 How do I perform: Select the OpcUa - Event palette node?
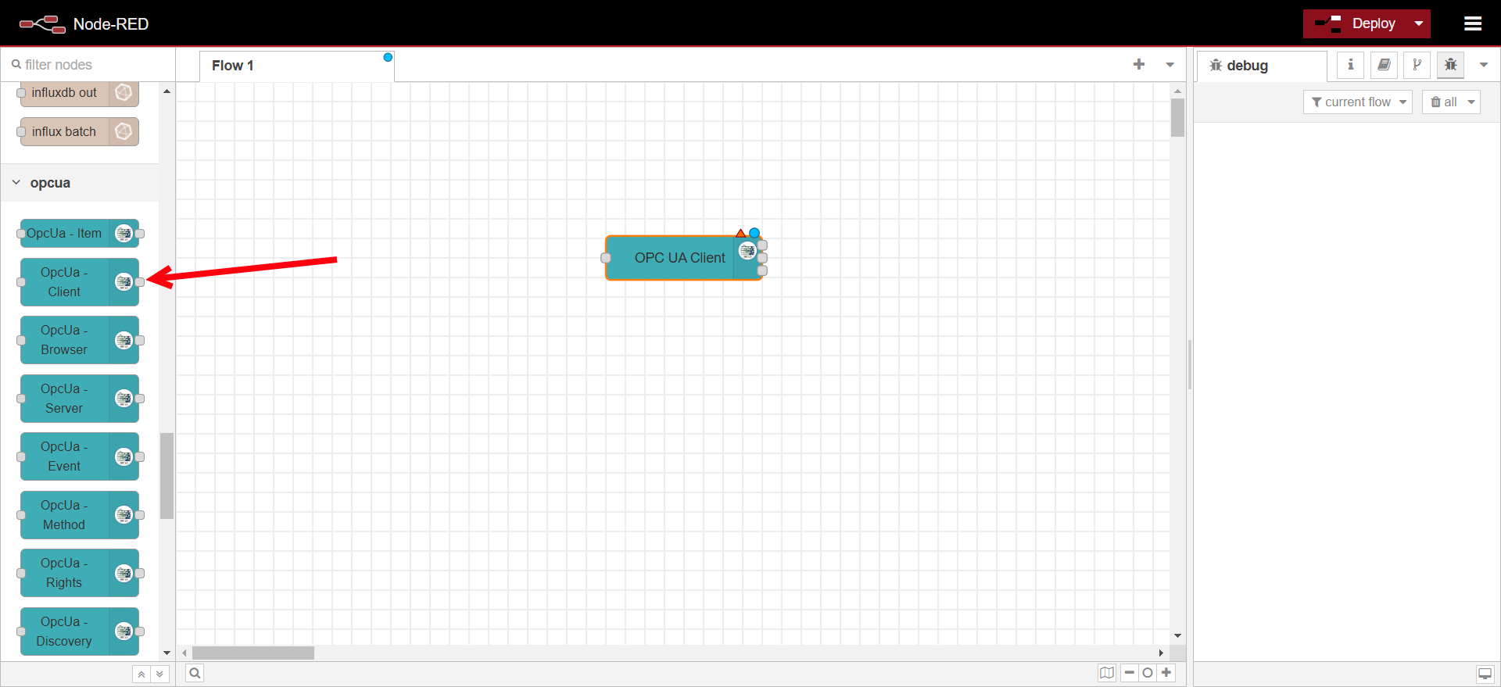pyautogui.click(x=79, y=456)
